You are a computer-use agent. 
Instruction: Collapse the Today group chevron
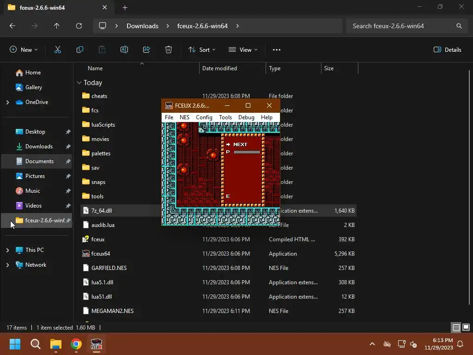tap(79, 83)
